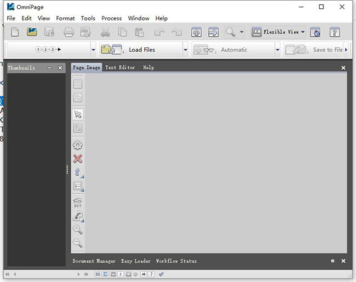Click the Paste clipboard icon
The image size is (356, 282).
[x=139, y=32]
